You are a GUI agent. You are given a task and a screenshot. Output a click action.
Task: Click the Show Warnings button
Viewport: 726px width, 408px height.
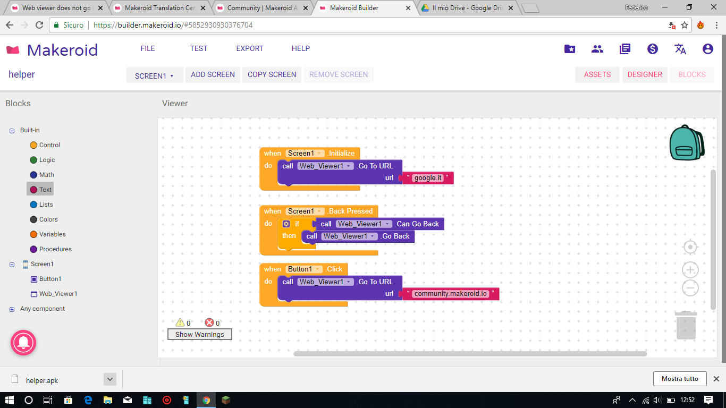(199, 334)
